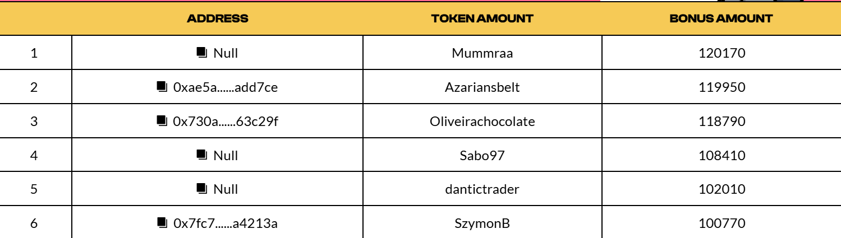Select the TOKEN AMOUNT column header
The height and width of the screenshot is (238, 841).
482,18
